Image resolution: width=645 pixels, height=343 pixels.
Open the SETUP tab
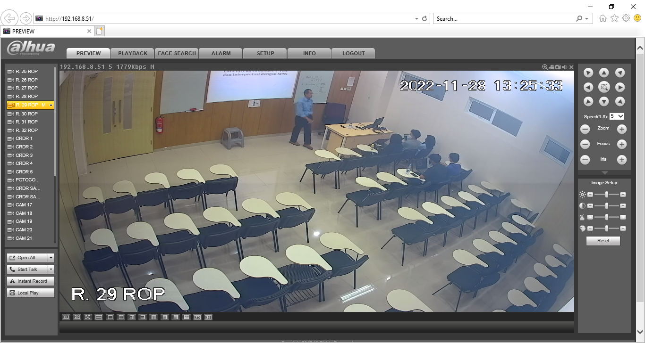pos(265,53)
